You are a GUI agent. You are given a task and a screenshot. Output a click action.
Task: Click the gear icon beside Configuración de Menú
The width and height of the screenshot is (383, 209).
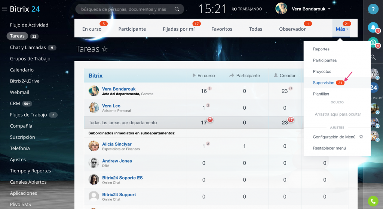[361, 137]
